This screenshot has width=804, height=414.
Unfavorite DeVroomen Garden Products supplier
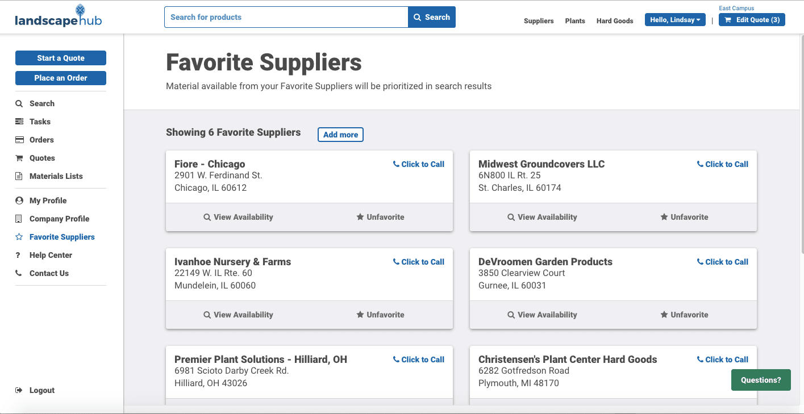click(684, 315)
